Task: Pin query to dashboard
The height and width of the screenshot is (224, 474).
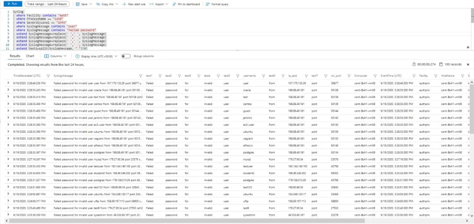Action: click(186, 4)
